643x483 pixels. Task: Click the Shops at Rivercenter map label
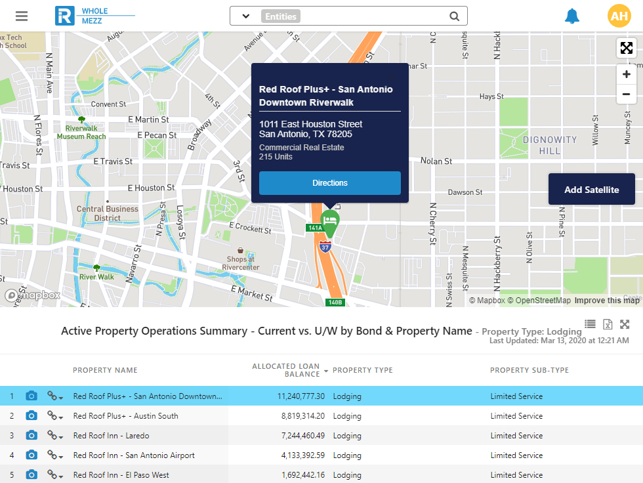coord(241,262)
